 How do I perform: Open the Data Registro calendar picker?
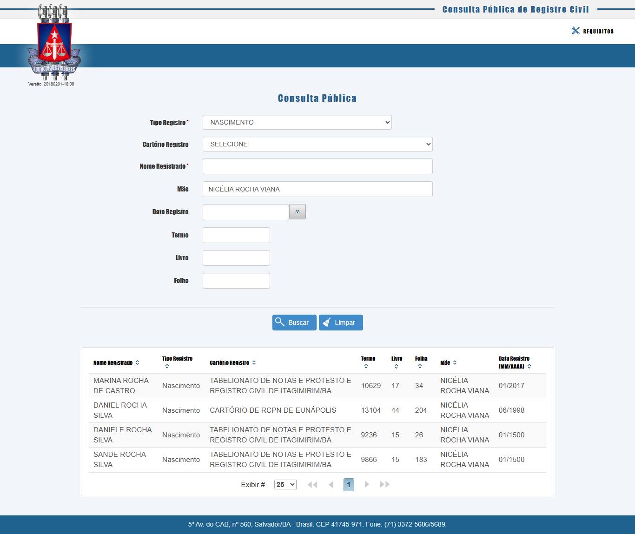tap(298, 212)
